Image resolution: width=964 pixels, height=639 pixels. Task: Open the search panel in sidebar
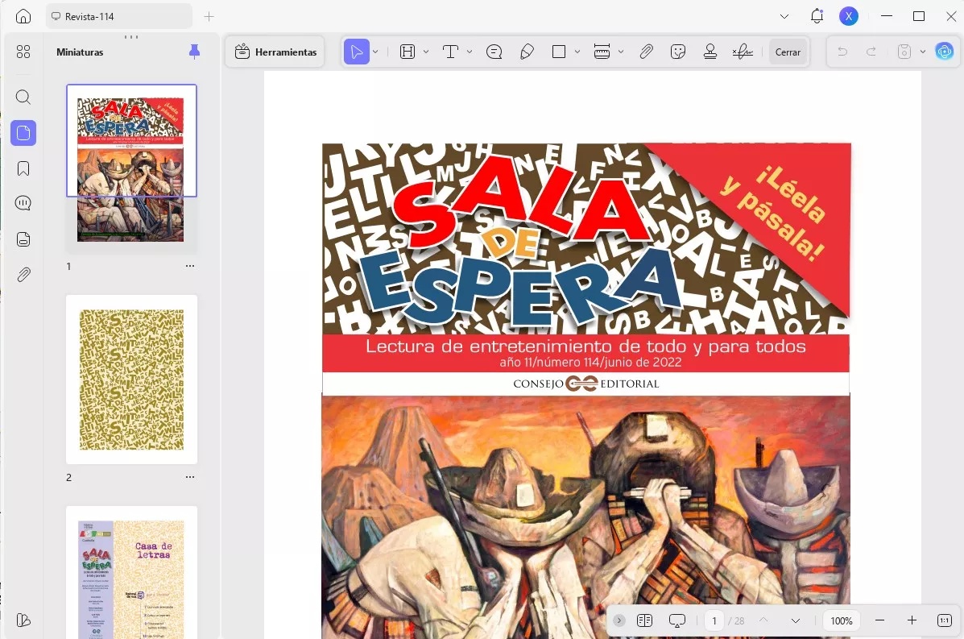click(x=23, y=97)
